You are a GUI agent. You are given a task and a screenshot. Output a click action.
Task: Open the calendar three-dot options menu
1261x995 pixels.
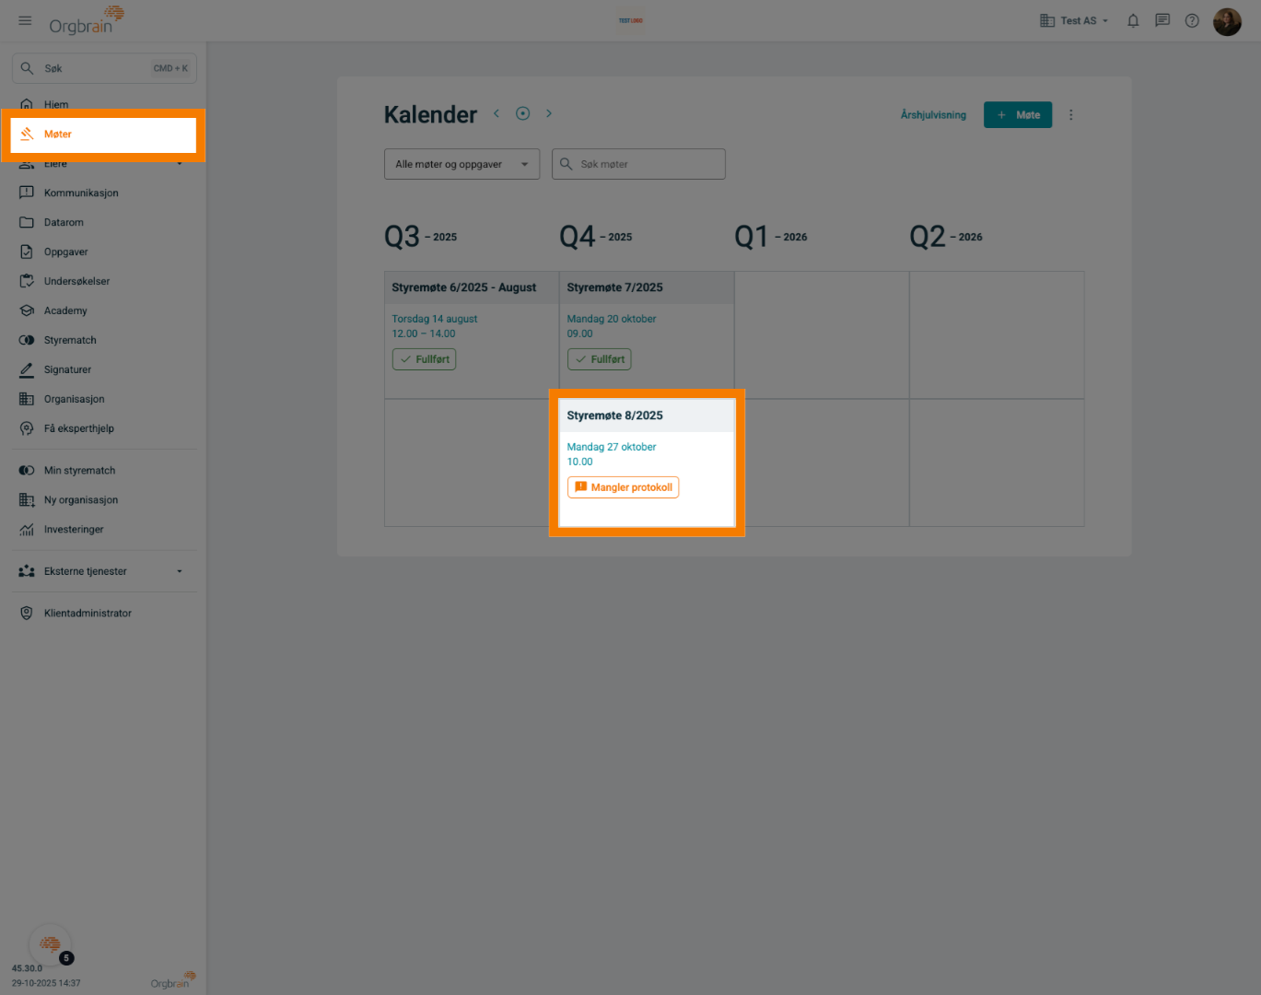tap(1070, 115)
